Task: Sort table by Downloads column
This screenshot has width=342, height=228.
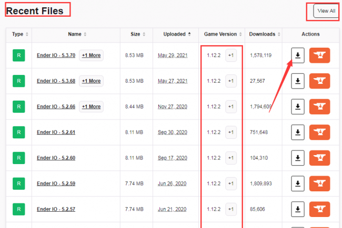Action: pos(264,34)
